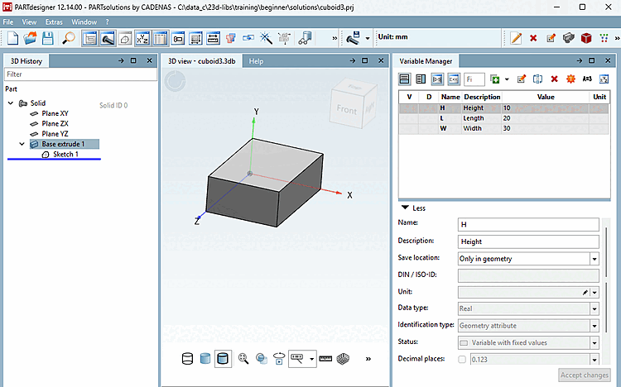The width and height of the screenshot is (621, 387).
Task: Open the Save location dropdown
Action: pos(595,259)
